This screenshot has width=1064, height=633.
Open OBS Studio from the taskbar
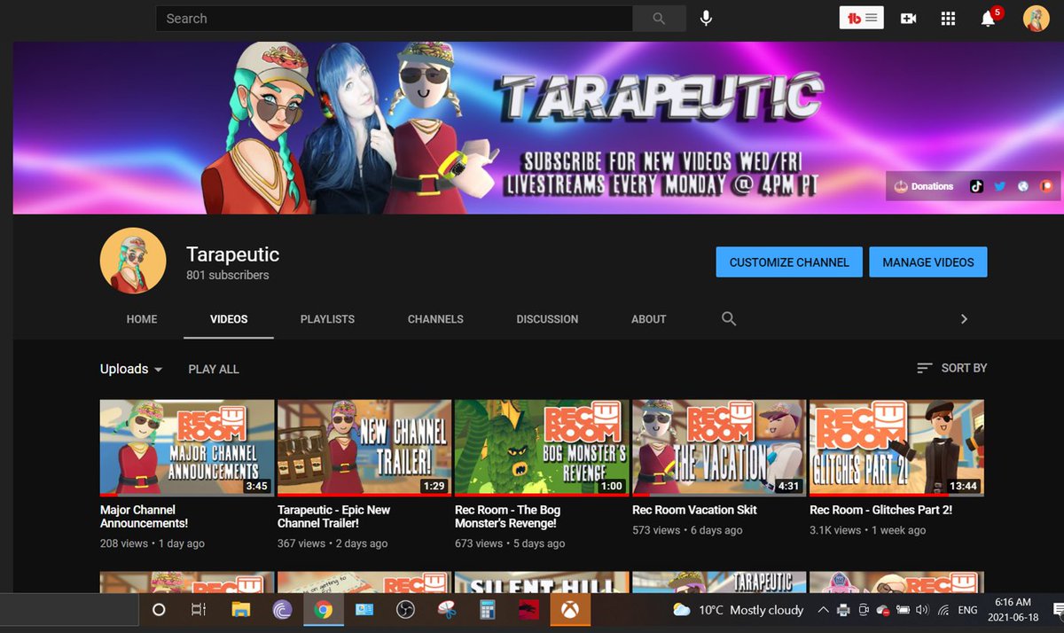click(x=405, y=610)
